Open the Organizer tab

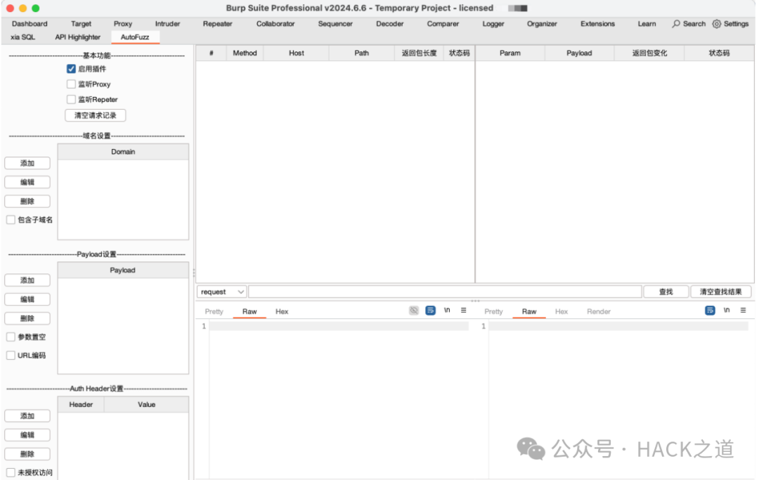[x=542, y=24]
